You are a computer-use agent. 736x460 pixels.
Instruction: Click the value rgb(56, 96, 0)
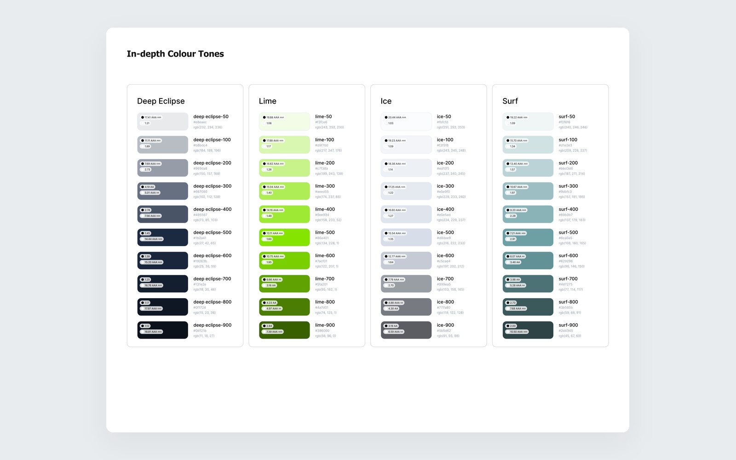326,336
